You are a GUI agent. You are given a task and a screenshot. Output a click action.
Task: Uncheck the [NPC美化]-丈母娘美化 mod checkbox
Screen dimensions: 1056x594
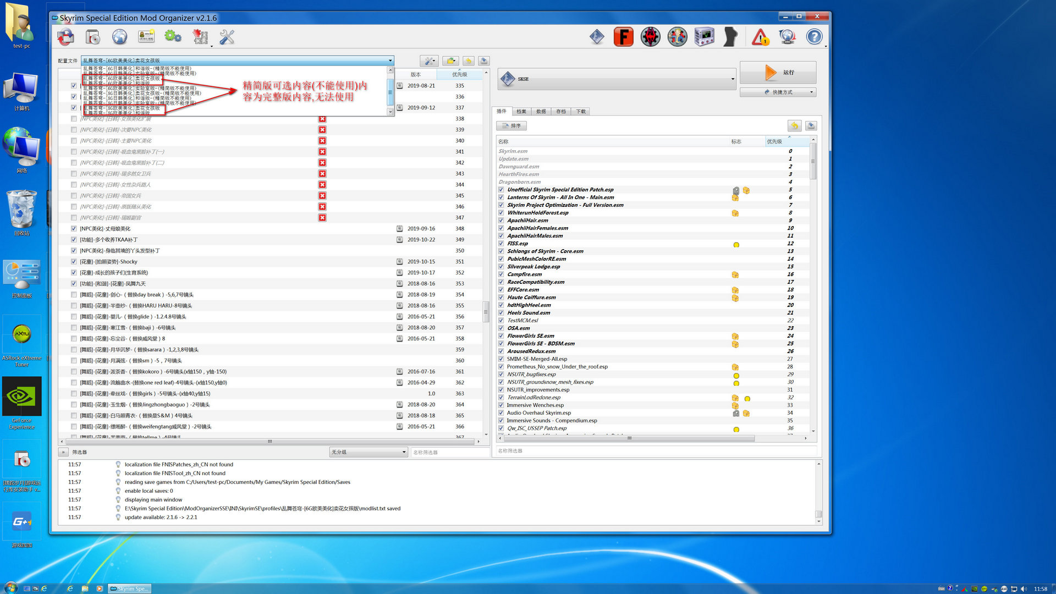click(74, 229)
